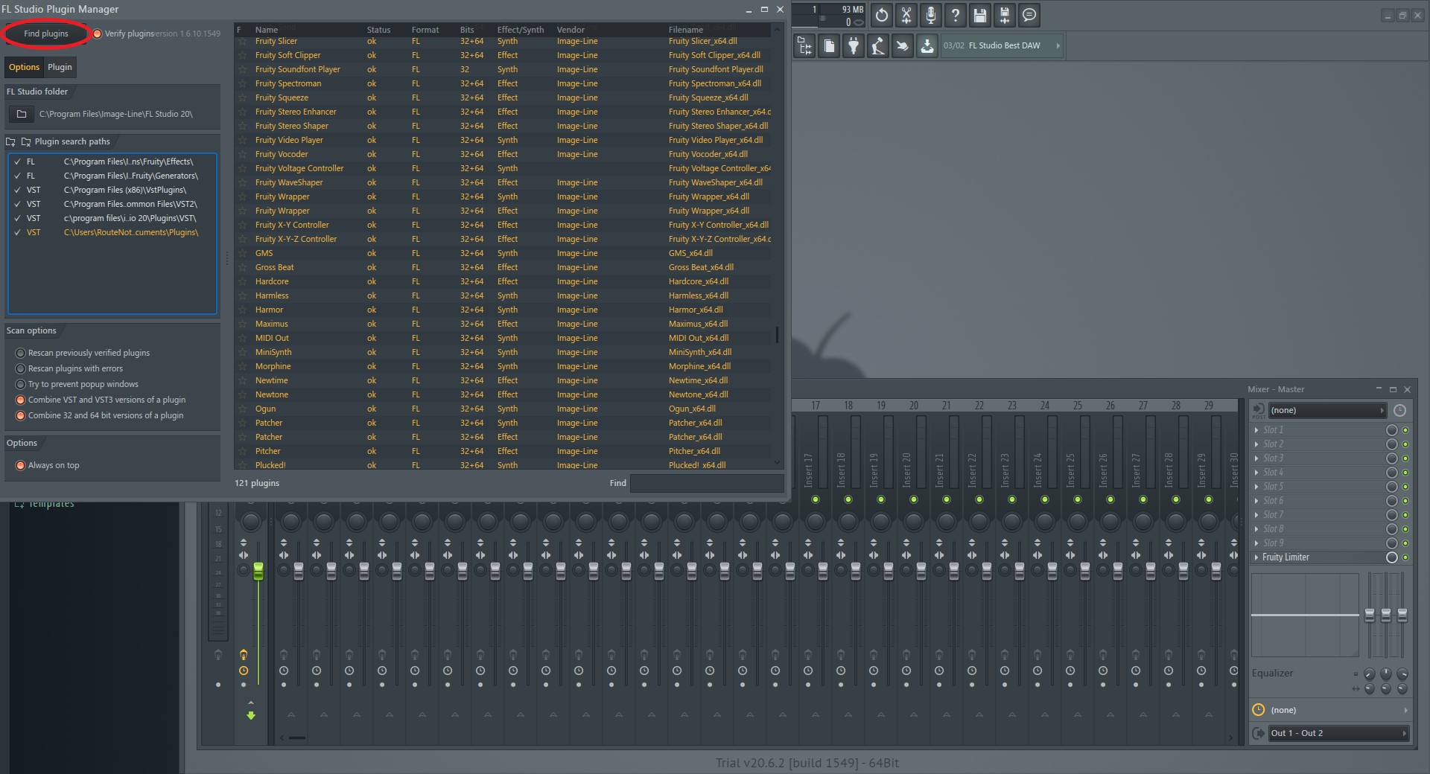Click the undo icon in the toolbar
The image size is (1430, 774).
tap(881, 15)
